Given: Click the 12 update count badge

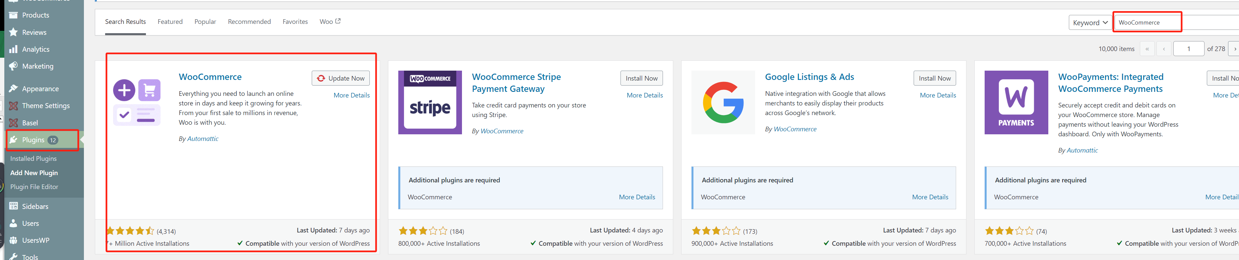Looking at the screenshot, I should 53,140.
